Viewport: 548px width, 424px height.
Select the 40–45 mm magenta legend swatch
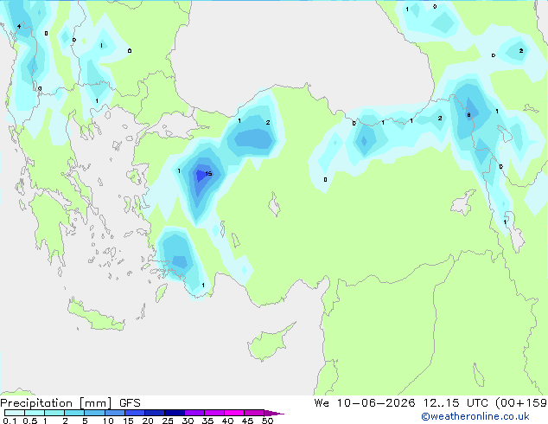click(234, 413)
